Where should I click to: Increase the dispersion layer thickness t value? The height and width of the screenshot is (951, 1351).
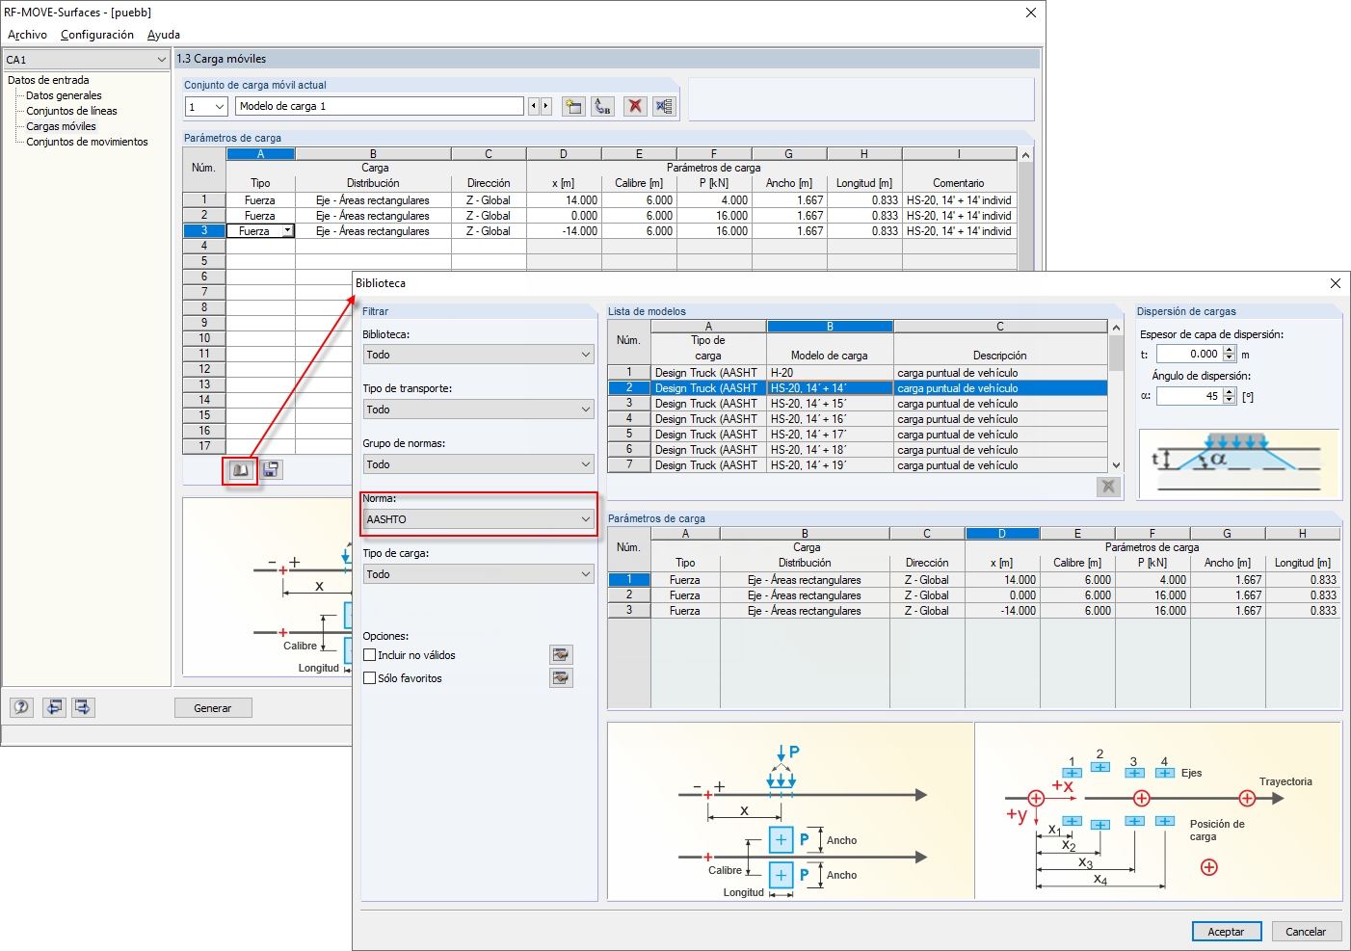pos(1229,350)
